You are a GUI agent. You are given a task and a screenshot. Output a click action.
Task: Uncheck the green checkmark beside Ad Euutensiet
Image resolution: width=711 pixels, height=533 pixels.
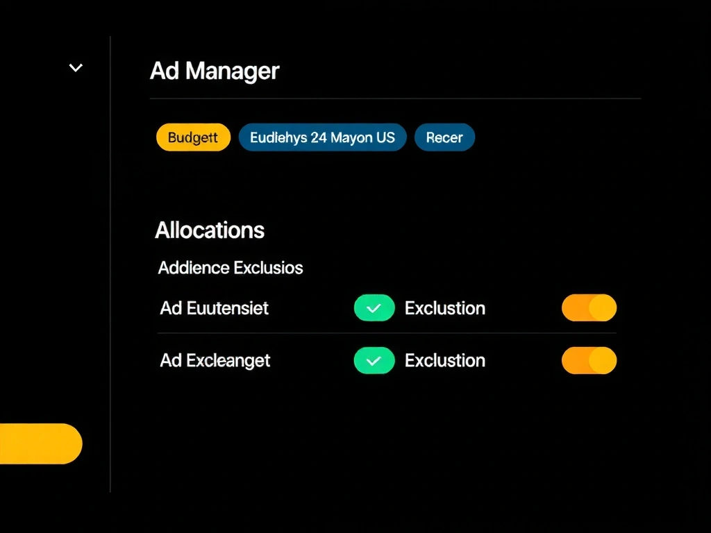(x=374, y=308)
